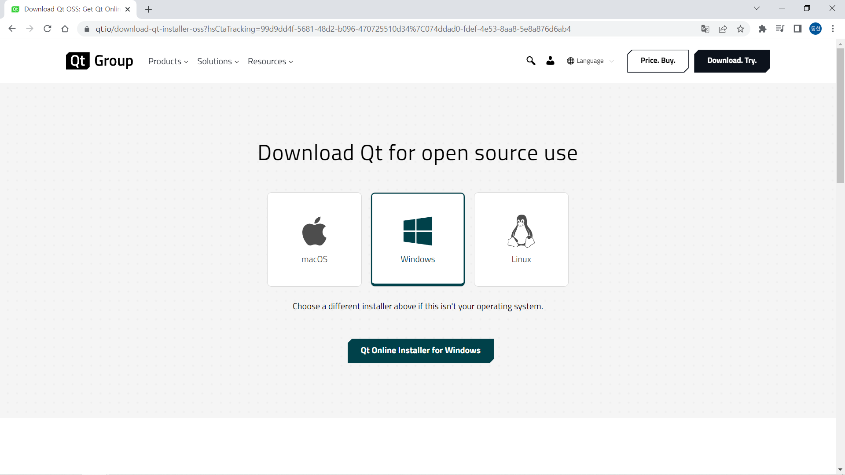This screenshot has width=845, height=475.
Task: Select the Linux installer option
Action: (x=521, y=239)
